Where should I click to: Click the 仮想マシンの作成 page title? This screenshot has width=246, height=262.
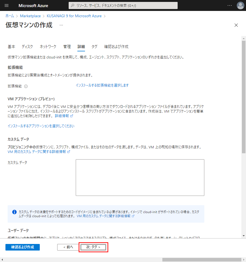(x=29, y=25)
